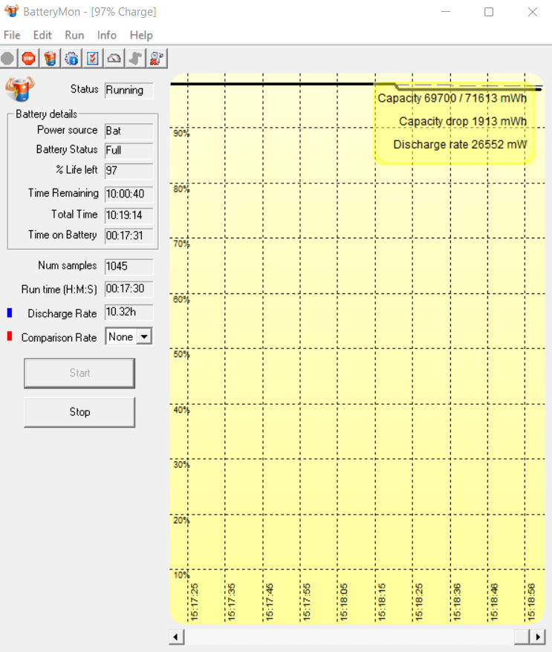Open the Info menu
The height and width of the screenshot is (652, 552).
point(107,36)
